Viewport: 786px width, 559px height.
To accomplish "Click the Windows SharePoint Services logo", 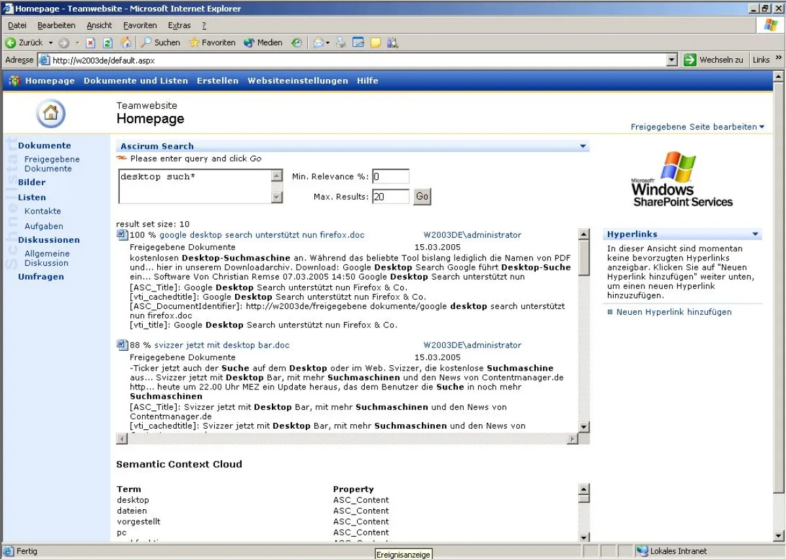I will pos(681,178).
